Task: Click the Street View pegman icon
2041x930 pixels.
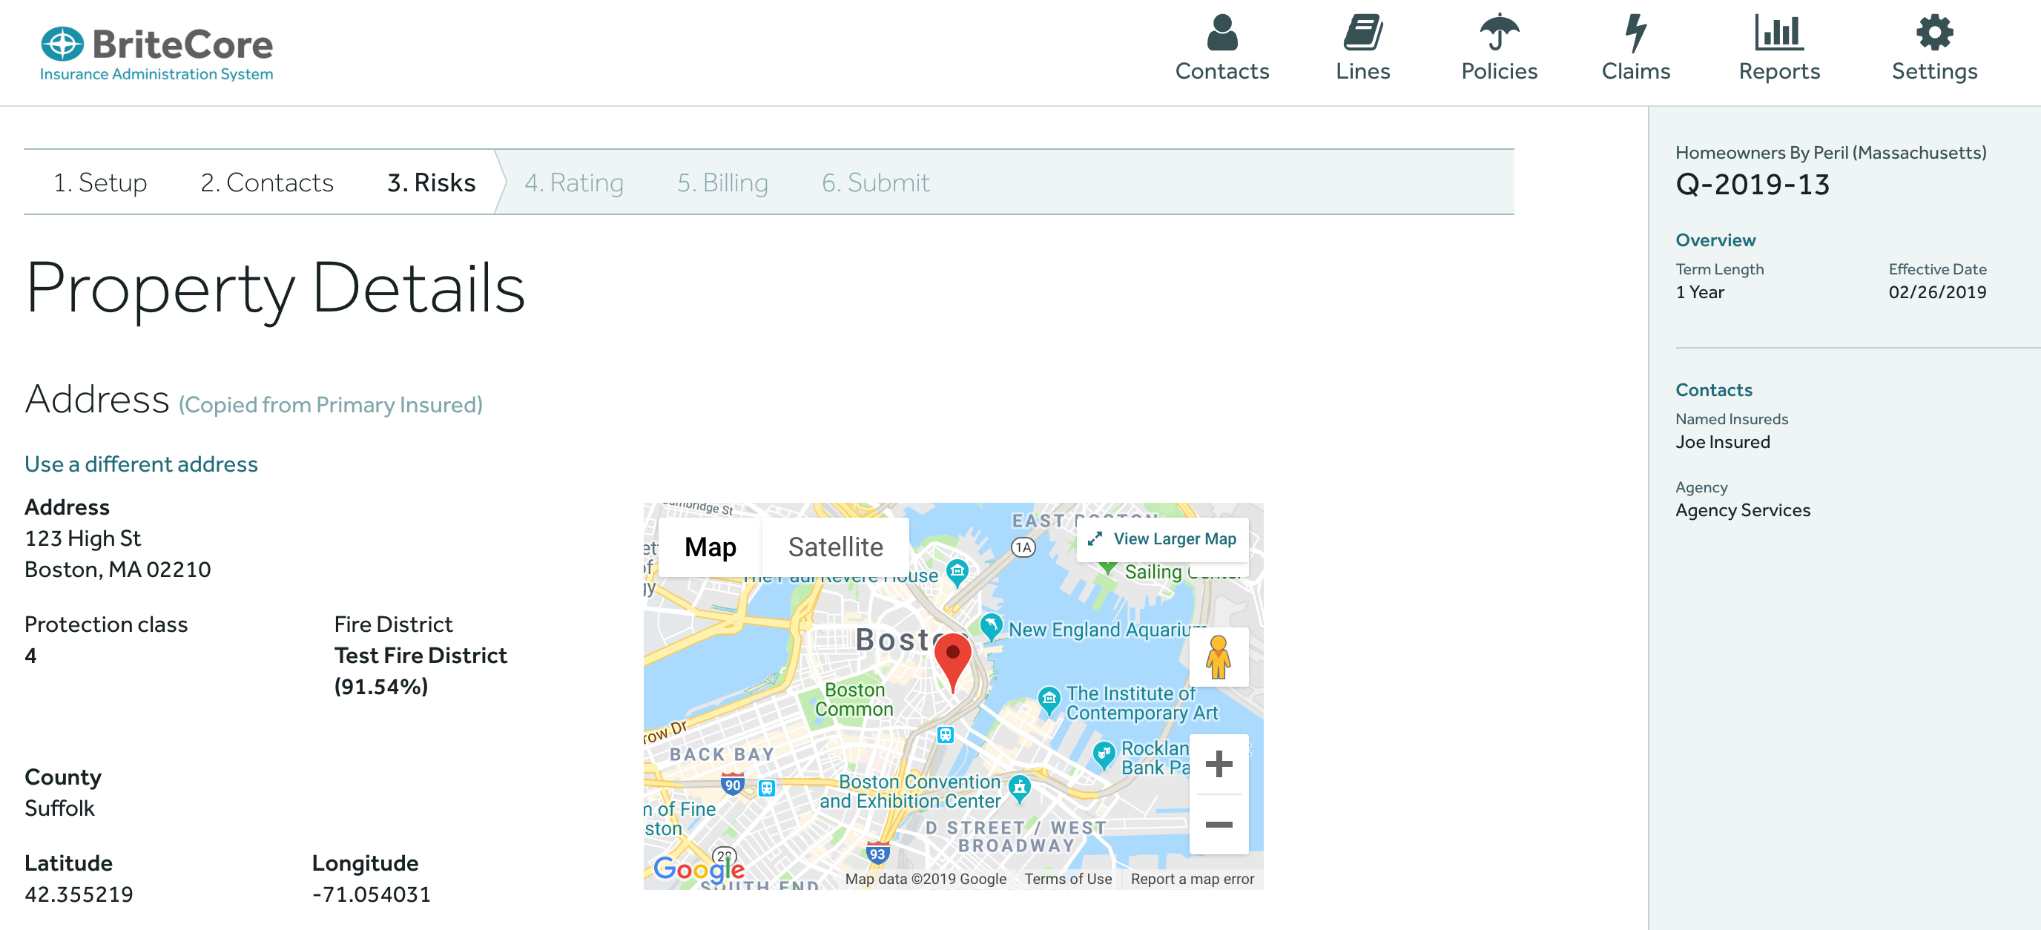Action: 1218,658
